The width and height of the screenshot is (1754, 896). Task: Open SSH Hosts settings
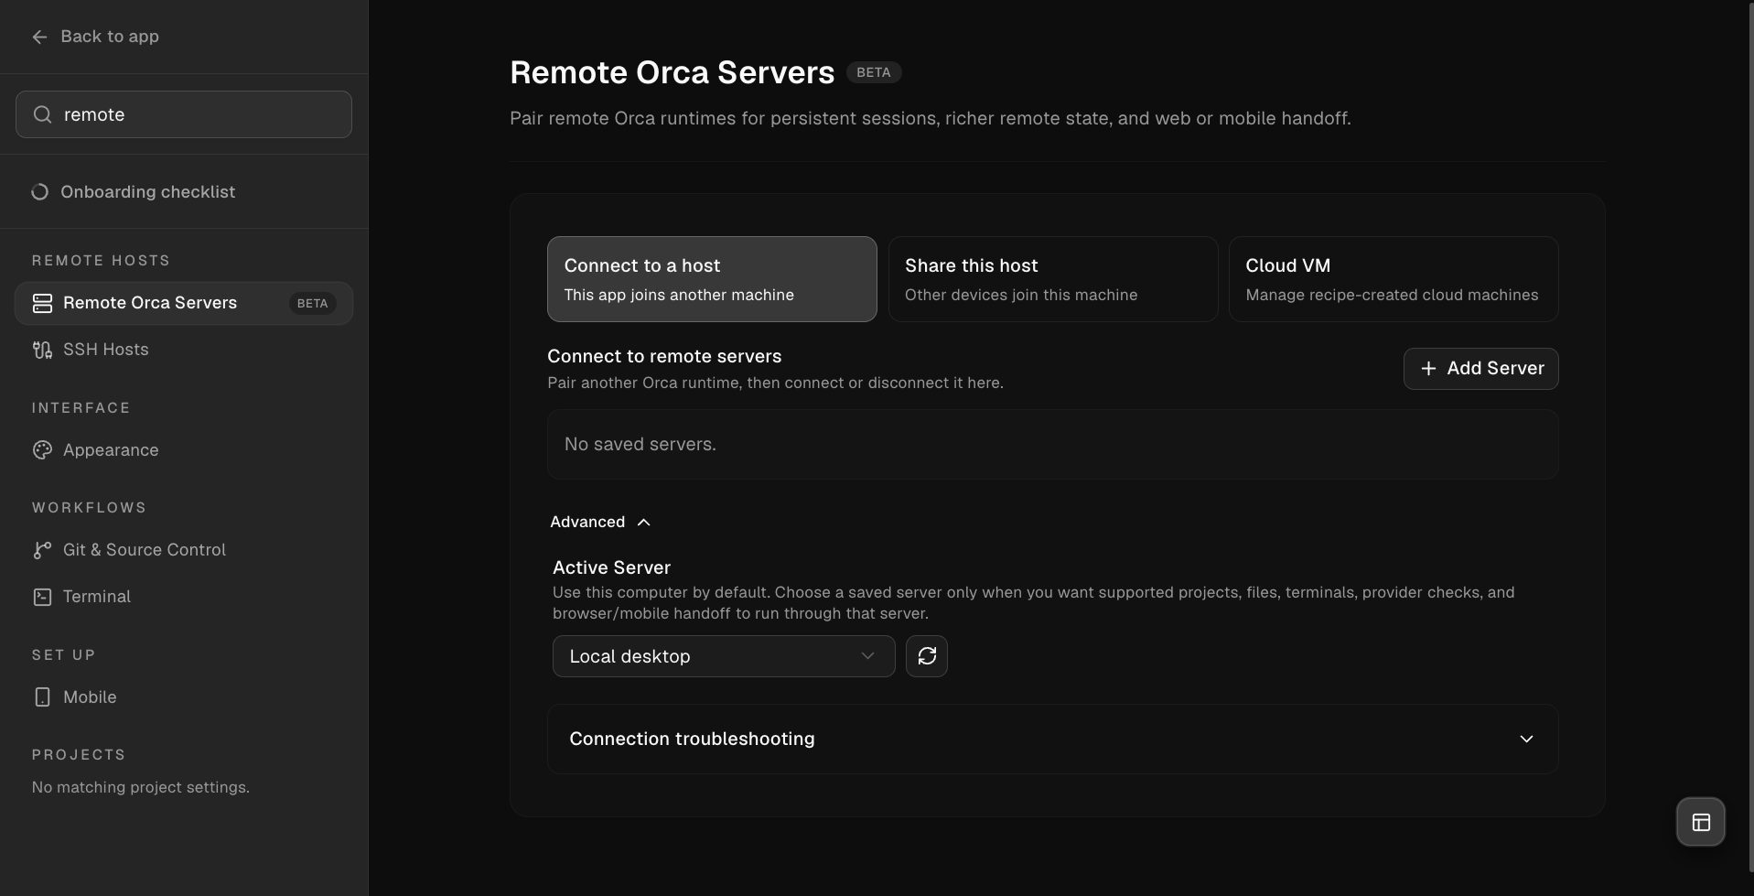[x=184, y=350]
